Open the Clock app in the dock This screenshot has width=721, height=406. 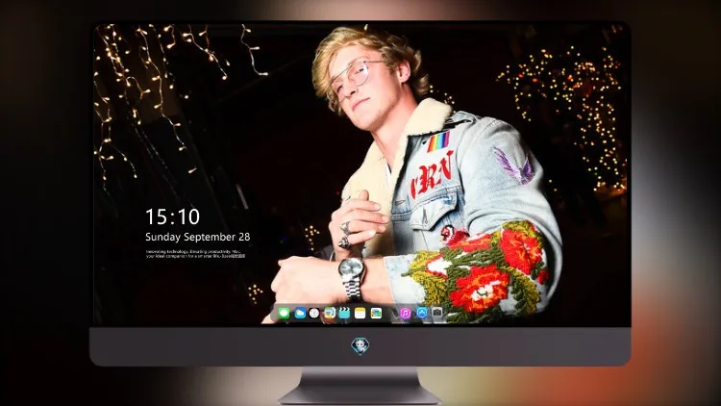[314, 314]
